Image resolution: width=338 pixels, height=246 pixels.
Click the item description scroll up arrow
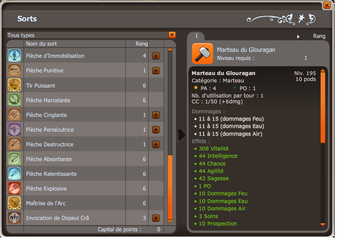(x=323, y=71)
